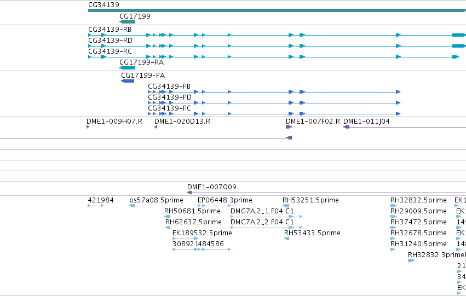Click the DME1-007F02.R feature label
Screen dimensions: 466x296
point(313,121)
